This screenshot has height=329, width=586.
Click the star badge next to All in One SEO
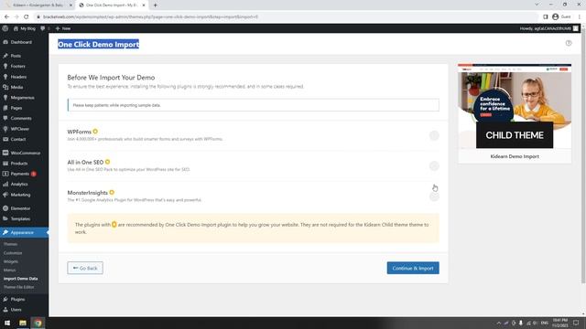[108, 163]
